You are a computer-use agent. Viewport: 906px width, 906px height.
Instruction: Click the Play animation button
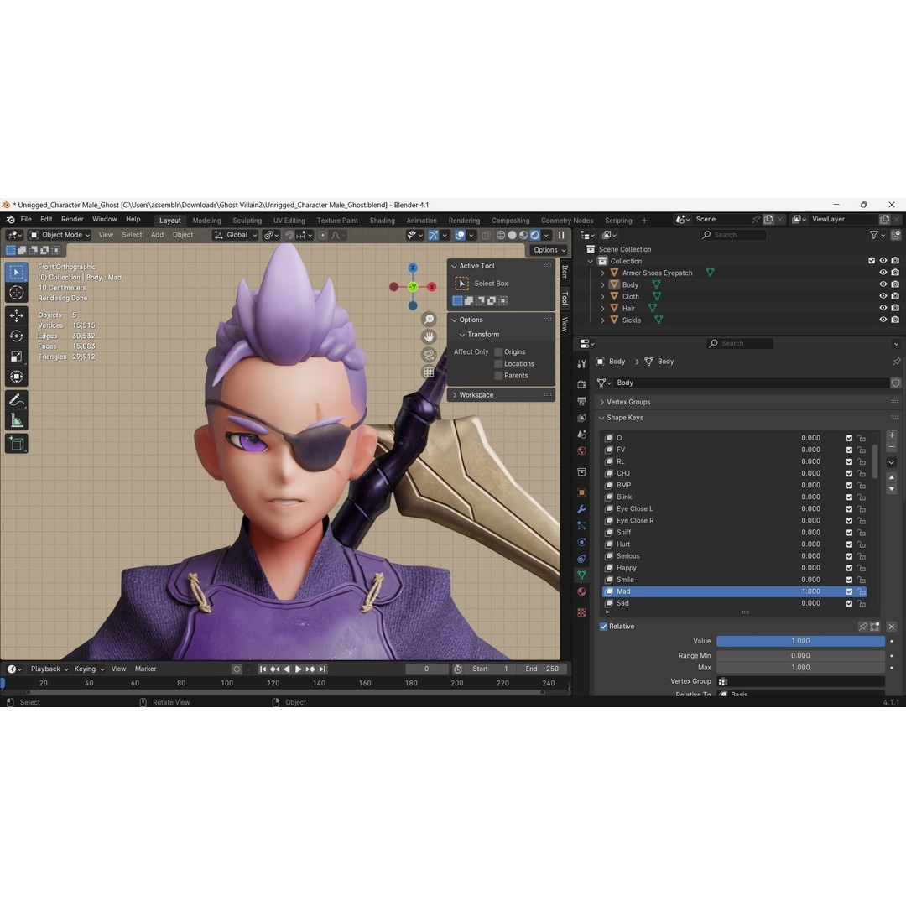298,669
